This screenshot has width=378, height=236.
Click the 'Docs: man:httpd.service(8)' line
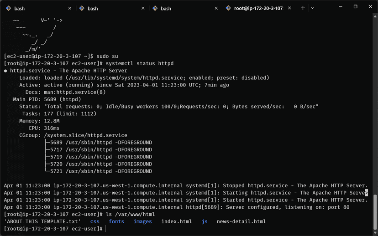point(66,92)
